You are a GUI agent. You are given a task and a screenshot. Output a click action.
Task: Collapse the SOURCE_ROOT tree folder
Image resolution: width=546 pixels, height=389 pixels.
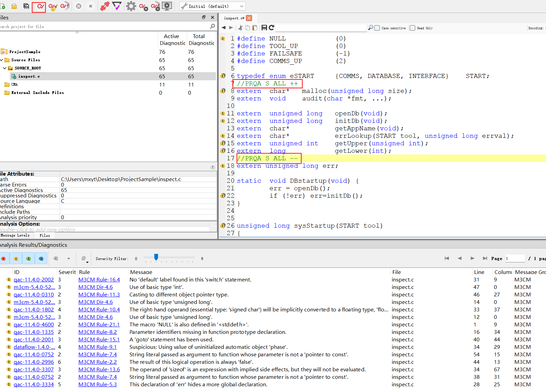point(5,68)
